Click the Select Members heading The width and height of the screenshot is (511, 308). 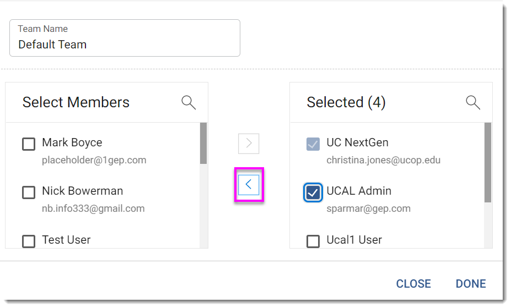coord(76,102)
